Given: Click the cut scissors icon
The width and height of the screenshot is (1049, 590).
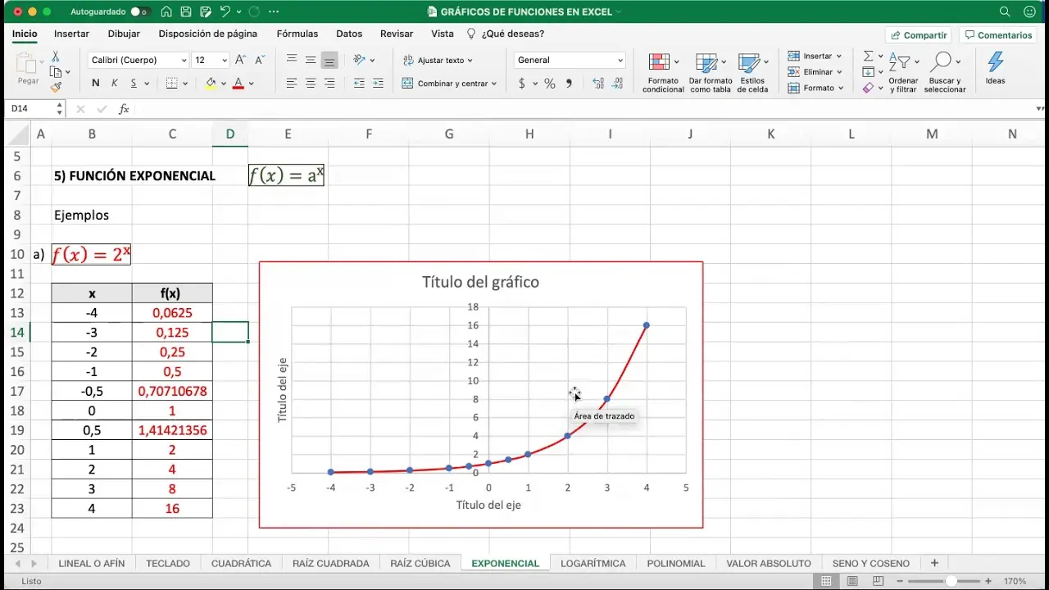Looking at the screenshot, I should [x=56, y=57].
